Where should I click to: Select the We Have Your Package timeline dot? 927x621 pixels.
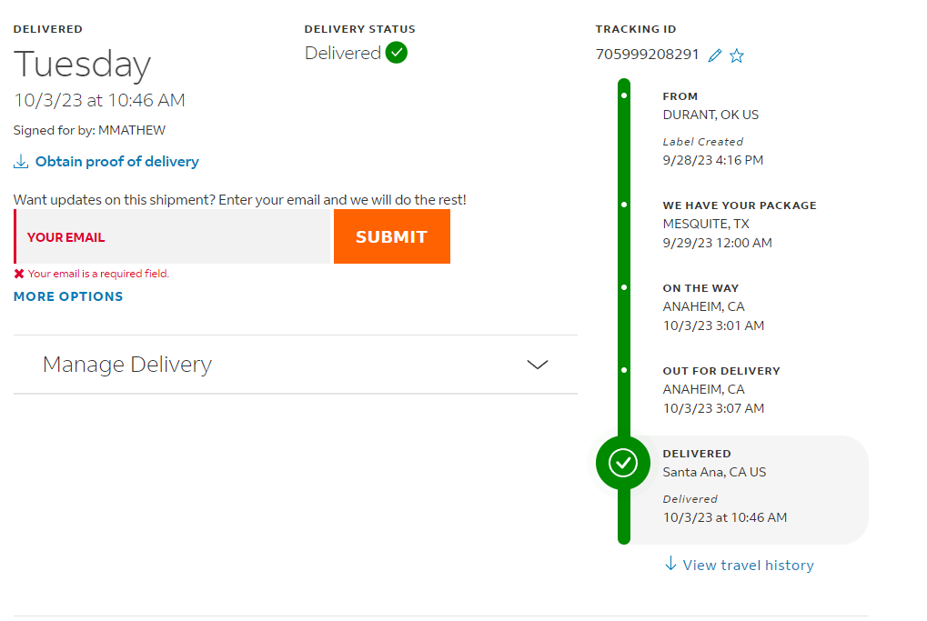(624, 205)
